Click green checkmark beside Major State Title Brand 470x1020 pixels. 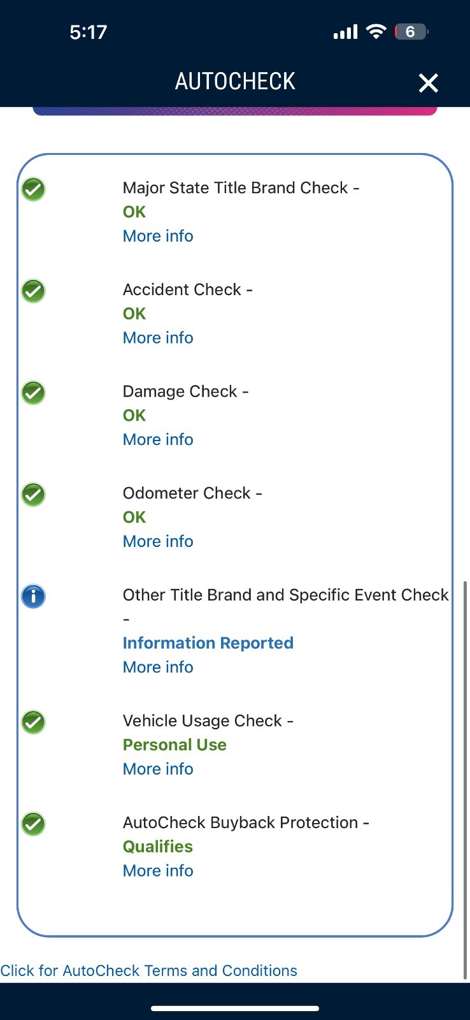(33, 189)
